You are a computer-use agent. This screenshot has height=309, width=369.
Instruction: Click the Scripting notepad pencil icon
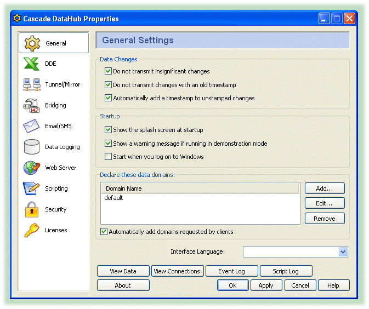(x=31, y=188)
